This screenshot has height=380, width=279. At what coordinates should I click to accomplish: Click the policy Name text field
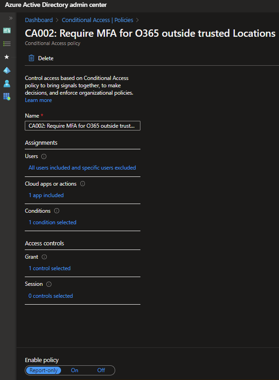[83, 126]
